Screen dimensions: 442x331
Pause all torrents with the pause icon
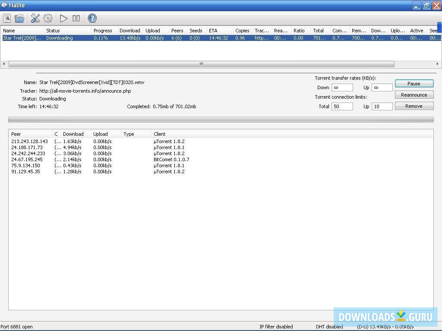76,18
